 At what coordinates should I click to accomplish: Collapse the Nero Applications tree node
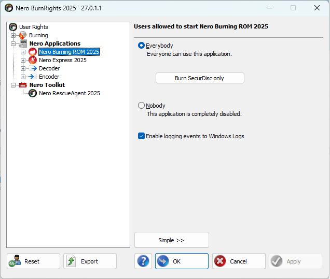coord(13,43)
